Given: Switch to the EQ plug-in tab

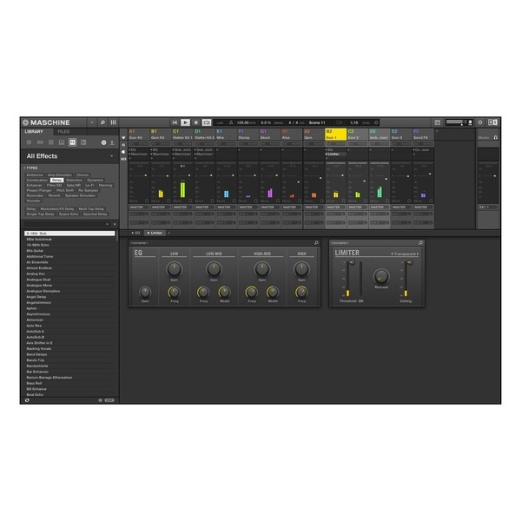Looking at the screenshot, I should click(x=136, y=234).
